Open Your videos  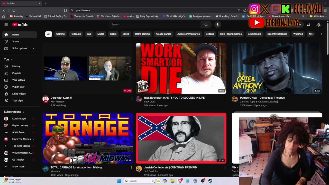[x=20, y=80]
